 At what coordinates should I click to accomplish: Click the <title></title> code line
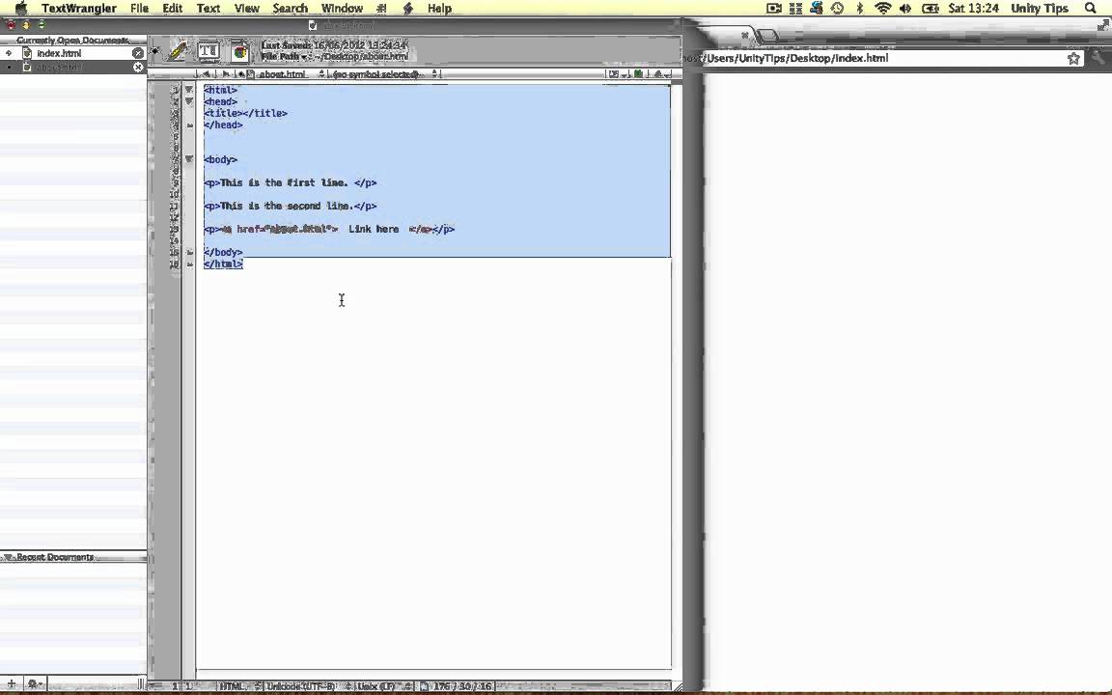(x=245, y=113)
